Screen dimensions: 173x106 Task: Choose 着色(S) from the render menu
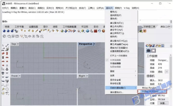point(113,12)
